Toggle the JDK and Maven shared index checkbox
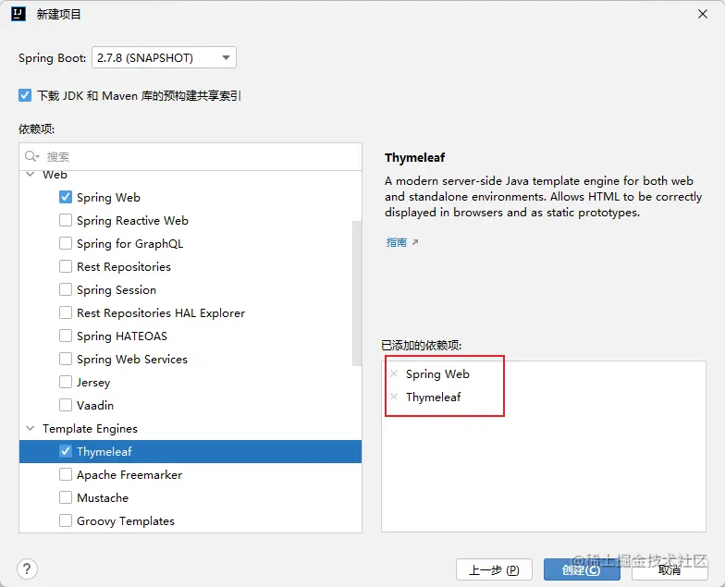 click(25, 95)
